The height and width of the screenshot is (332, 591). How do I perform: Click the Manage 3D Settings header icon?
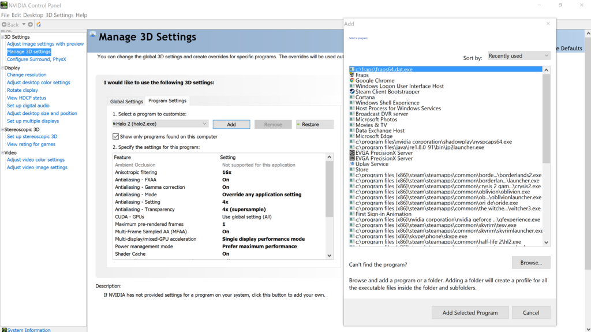tap(93, 35)
